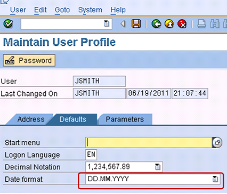Click the Password button
The image size is (227, 194).
click(29, 60)
